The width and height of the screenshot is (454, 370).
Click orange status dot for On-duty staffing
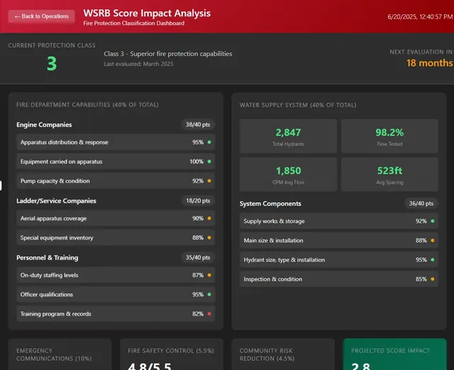(209, 275)
